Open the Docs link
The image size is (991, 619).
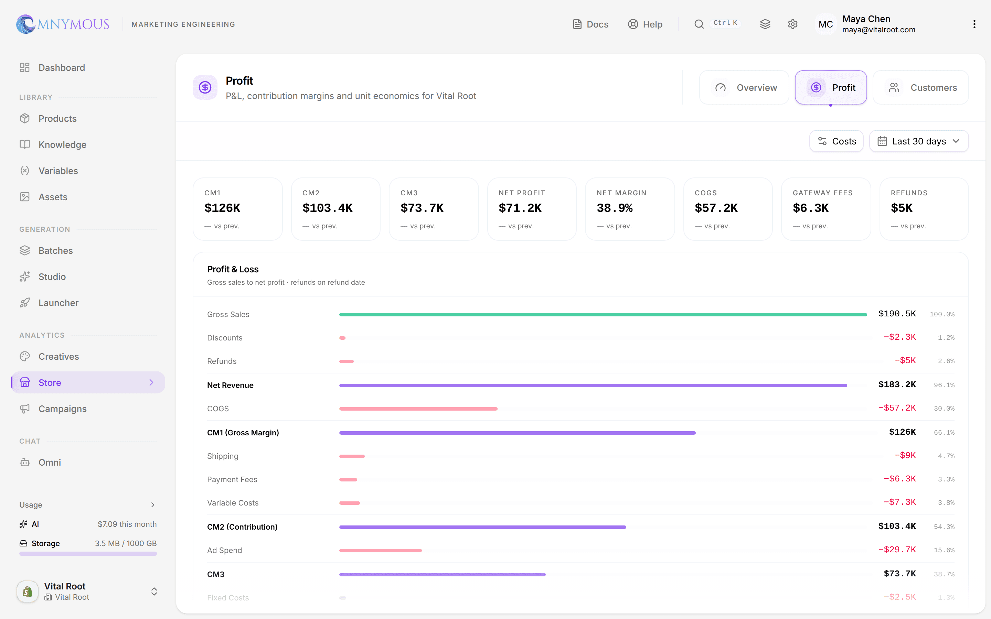pos(590,24)
